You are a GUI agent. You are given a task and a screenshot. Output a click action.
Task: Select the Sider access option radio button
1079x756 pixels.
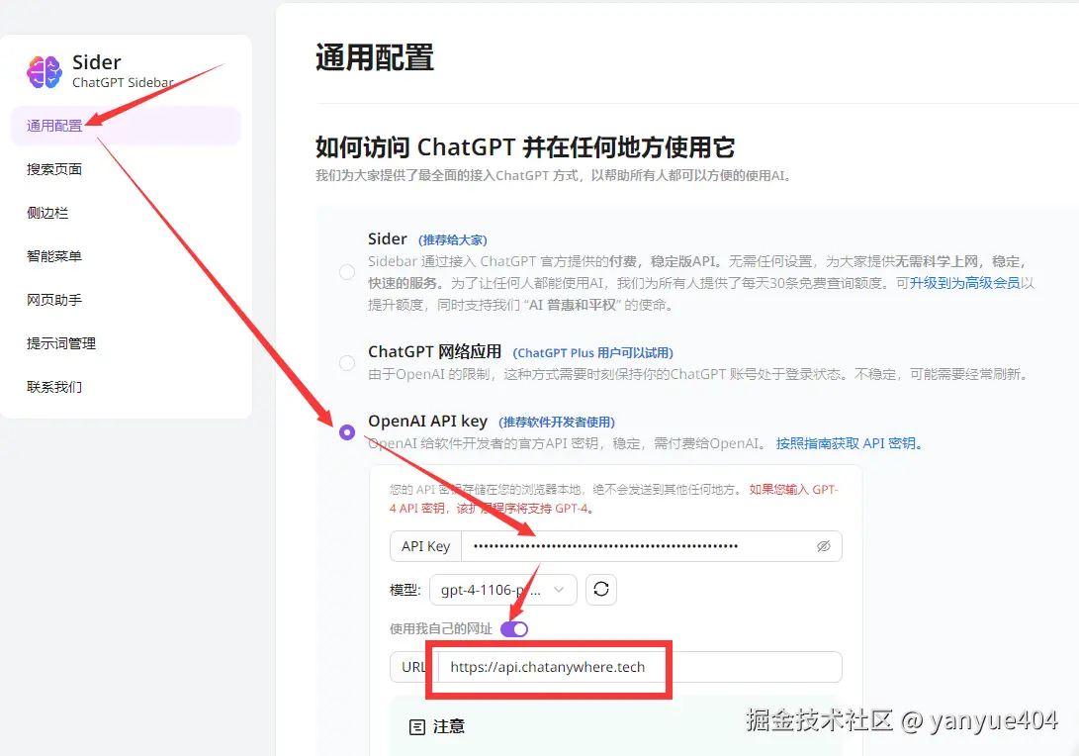tap(347, 272)
